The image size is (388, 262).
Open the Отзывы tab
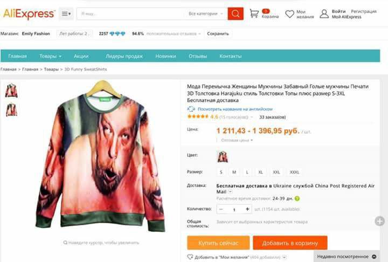(197, 56)
